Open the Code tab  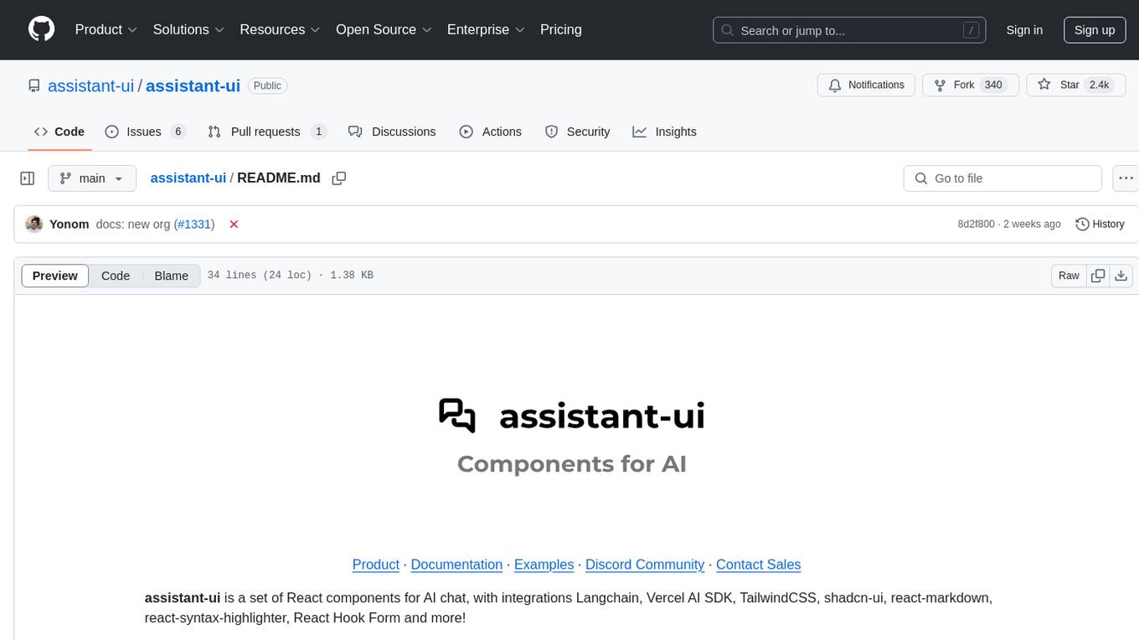click(x=59, y=132)
